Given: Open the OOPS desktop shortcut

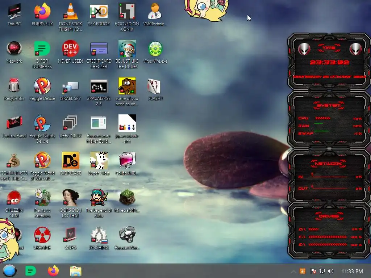Looking at the screenshot, I should [x=71, y=238].
